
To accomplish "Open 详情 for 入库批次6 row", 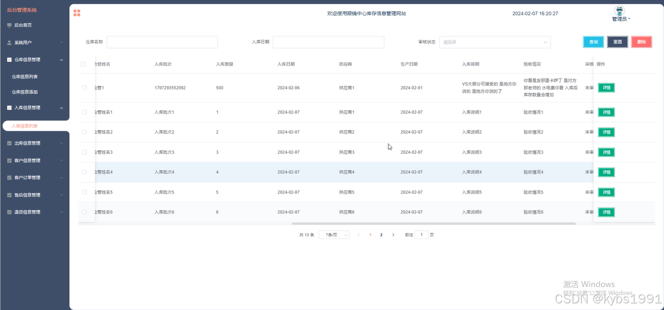I will (606, 212).
